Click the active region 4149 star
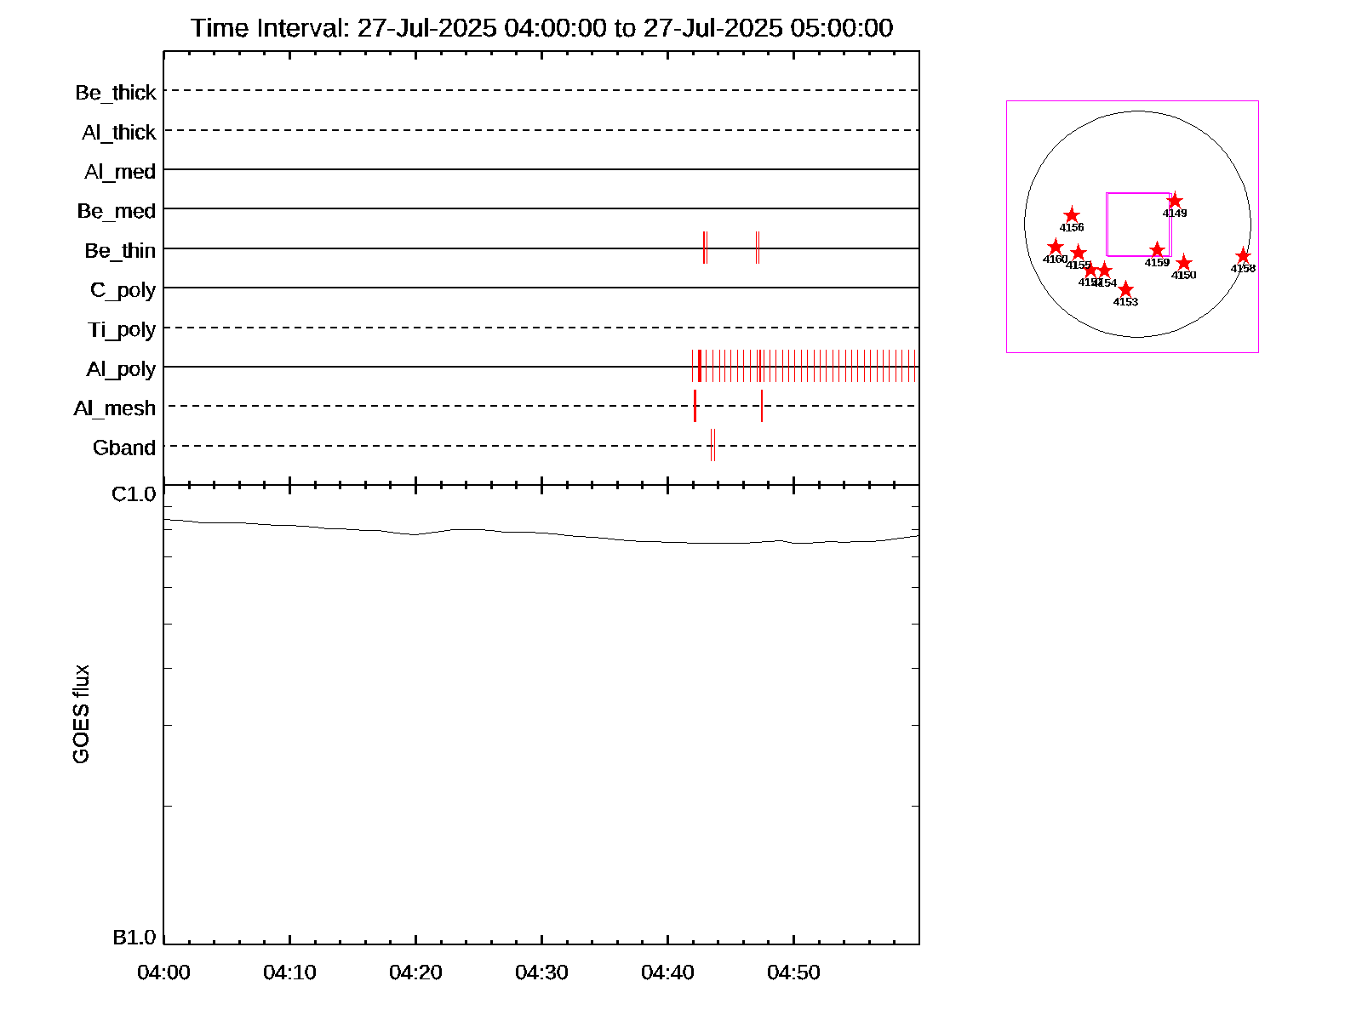The height and width of the screenshot is (1021, 1362). point(1175,201)
